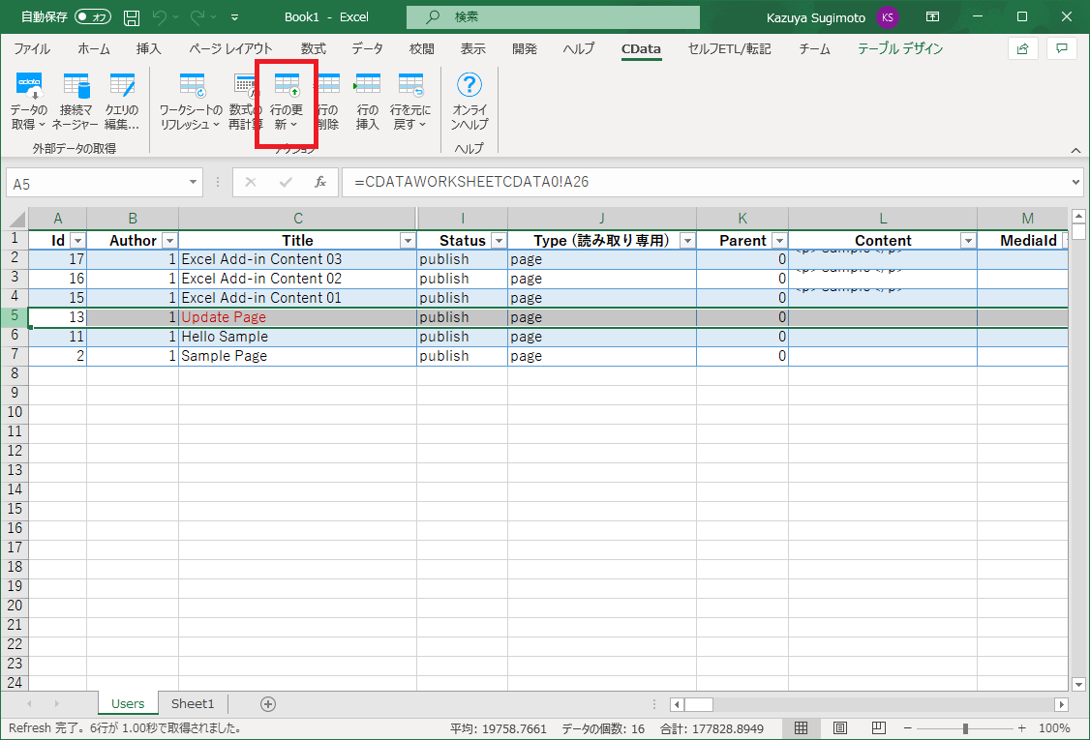
Task: Select the cell 'Update Page'
Action: 297,317
